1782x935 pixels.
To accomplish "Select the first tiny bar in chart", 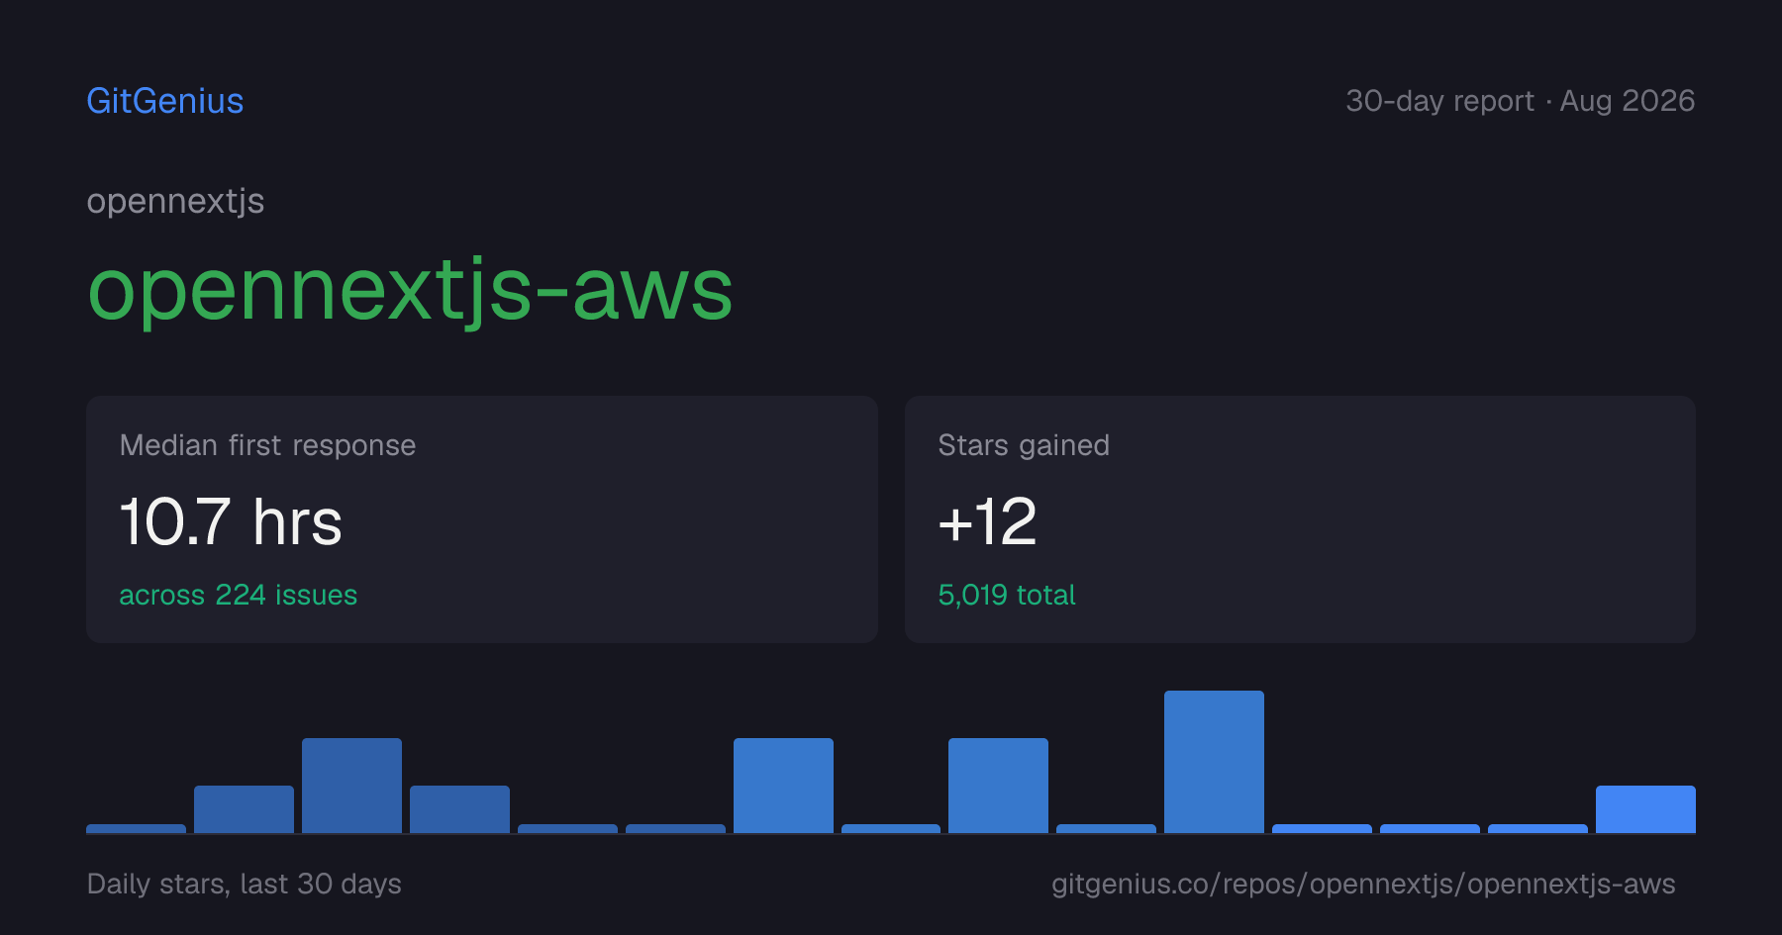I will point(136,828).
